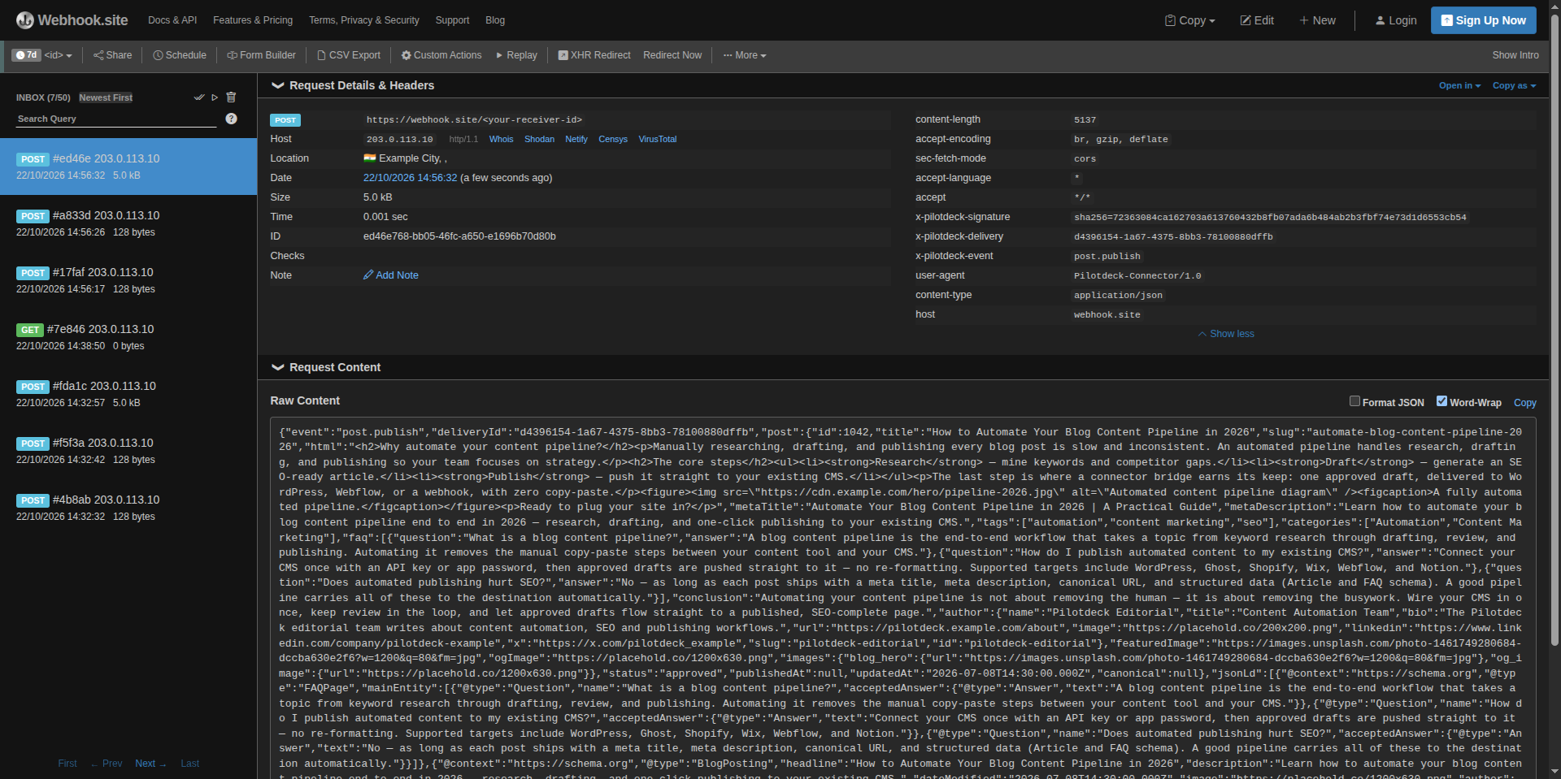Click the VirusTotal link
Image resolution: width=1561 pixels, height=779 pixels.
(x=658, y=140)
